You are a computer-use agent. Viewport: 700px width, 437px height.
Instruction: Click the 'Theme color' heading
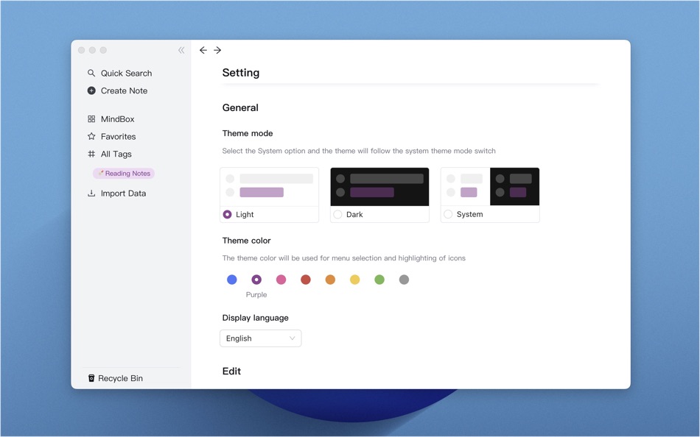246,241
